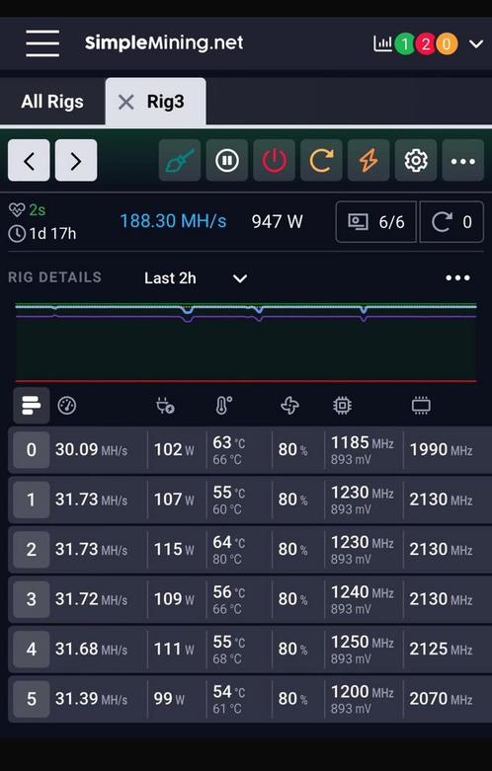Click the 64 °C temperature for GPU 2

[x=229, y=542]
